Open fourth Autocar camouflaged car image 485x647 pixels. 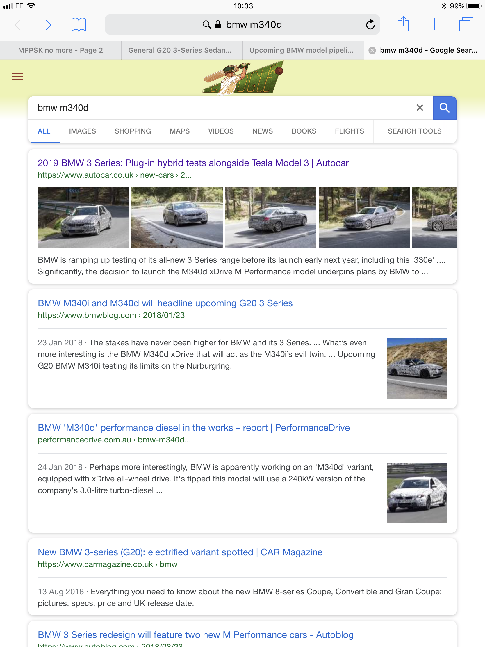(x=364, y=217)
